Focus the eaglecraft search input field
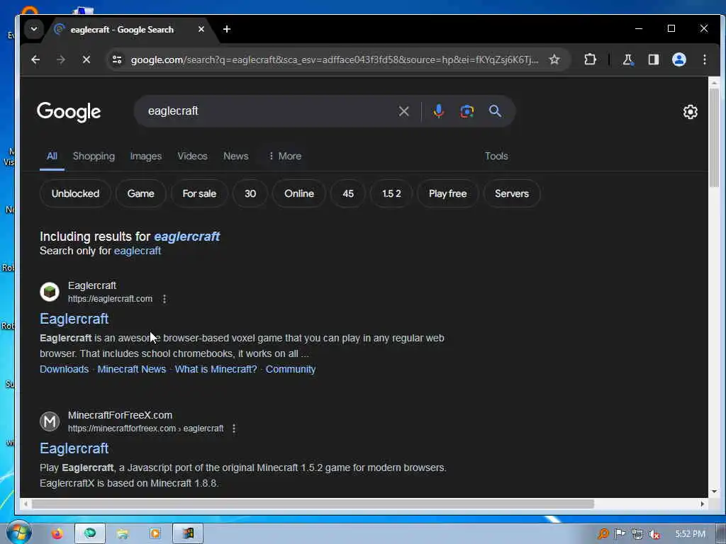 tap(269, 111)
